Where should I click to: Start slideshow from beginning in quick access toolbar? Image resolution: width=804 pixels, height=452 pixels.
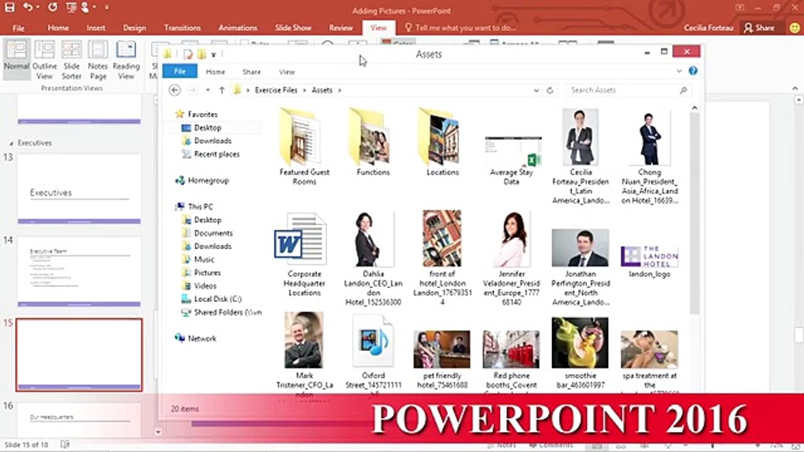72,8
